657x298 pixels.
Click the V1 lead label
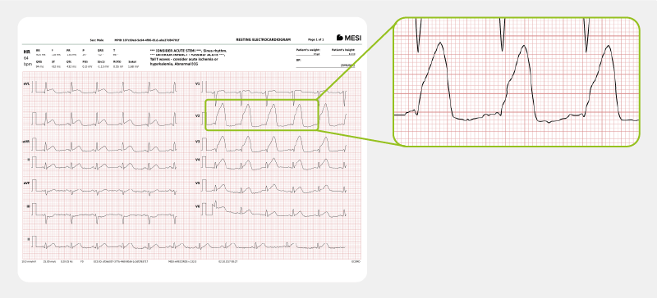click(x=197, y=84)
